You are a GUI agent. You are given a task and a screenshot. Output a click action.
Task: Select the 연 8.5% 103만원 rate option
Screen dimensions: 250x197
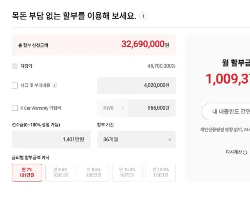click(x=60, y=172)
